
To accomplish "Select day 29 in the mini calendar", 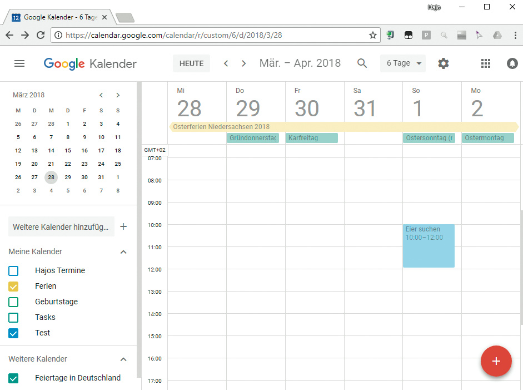I will (68, 177).
